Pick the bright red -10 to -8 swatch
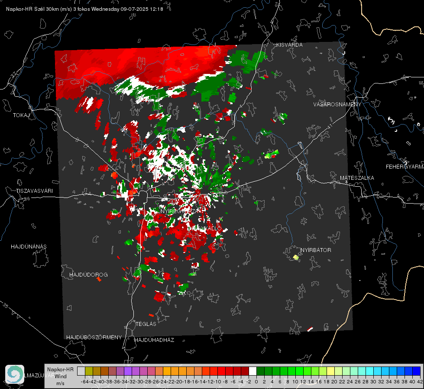The height and width of the screenshot is (389, 424). click(221, 371)
